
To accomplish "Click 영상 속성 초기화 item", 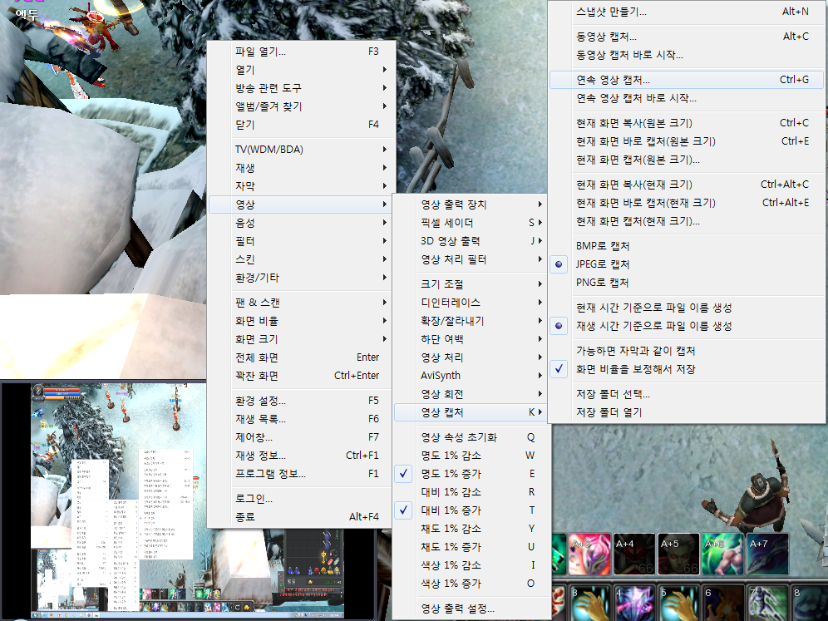I will pyautogui.click(x=473, y=437).
